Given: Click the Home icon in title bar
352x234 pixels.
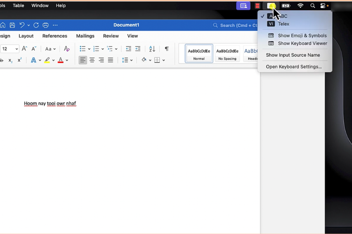Looking at the screenshot, I should [x=3, y=25].
